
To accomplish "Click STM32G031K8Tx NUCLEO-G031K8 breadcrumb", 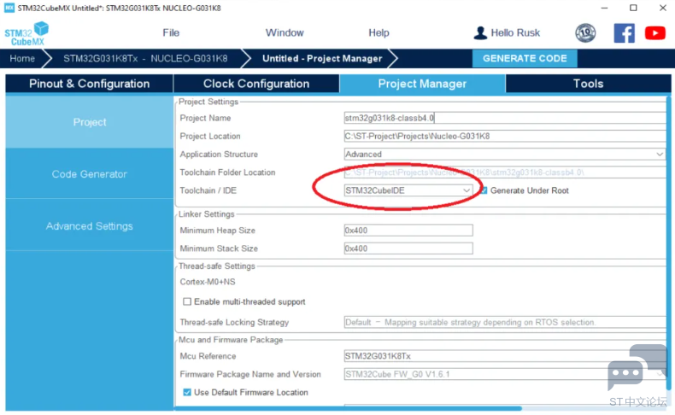I will (145, 58).
